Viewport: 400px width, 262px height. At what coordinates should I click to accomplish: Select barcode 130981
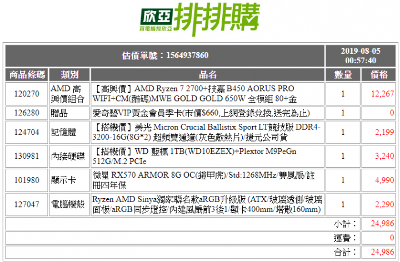tap(27, 156)
